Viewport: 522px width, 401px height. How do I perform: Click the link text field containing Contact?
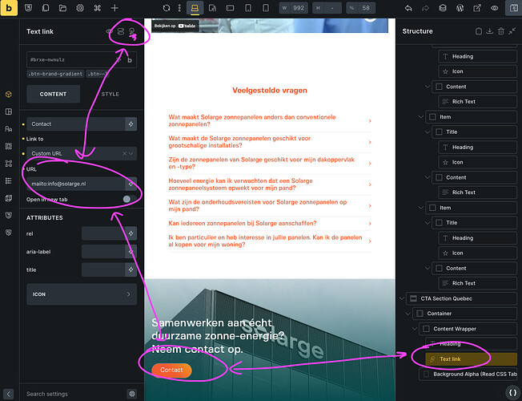pos(76,124)
